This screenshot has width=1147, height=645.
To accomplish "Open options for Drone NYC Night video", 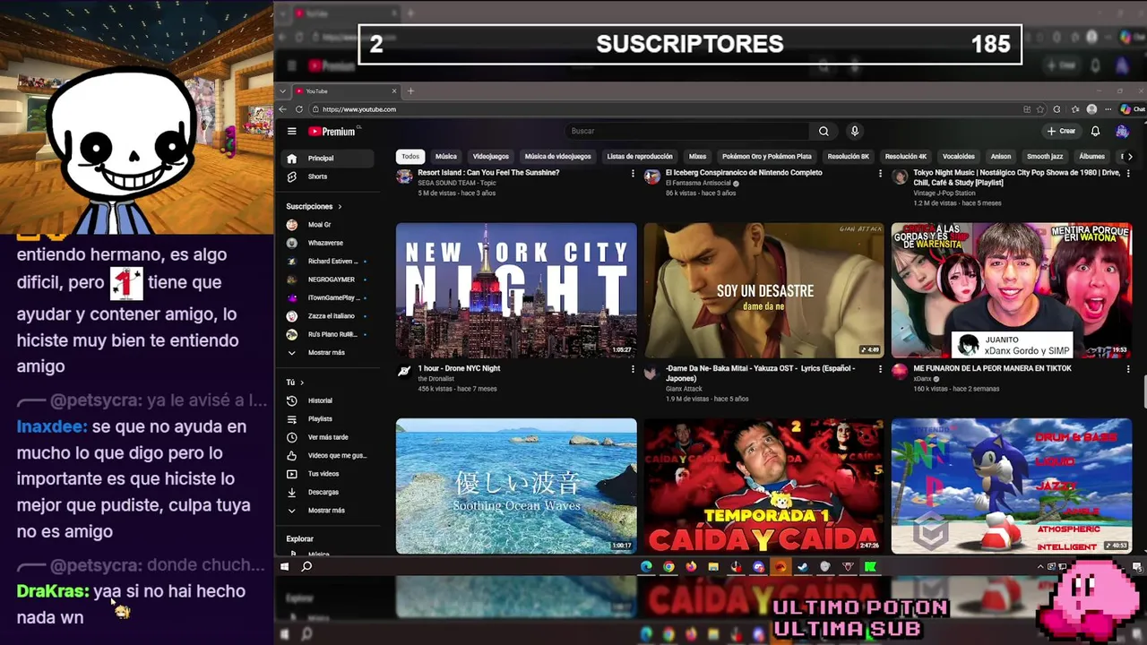I will [633, 368].
